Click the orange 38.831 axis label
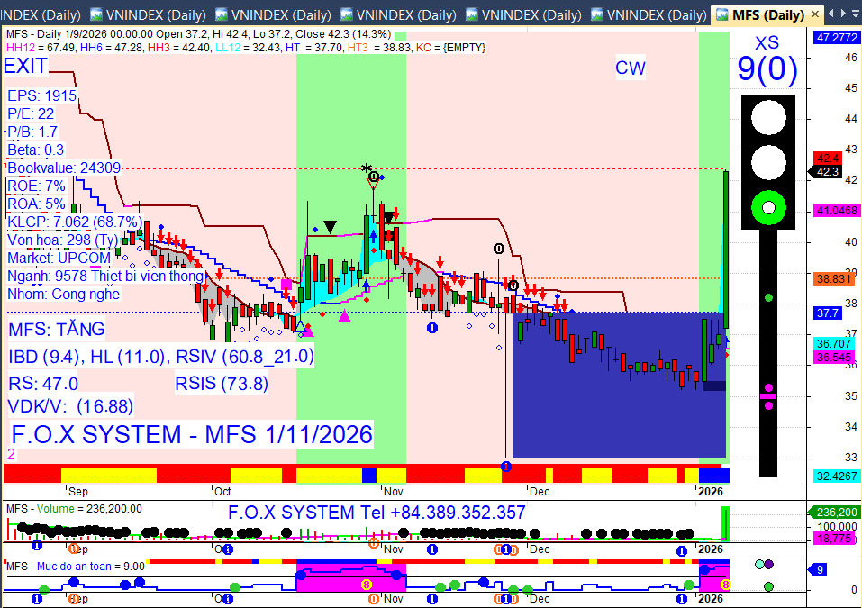 pos(834,278)
